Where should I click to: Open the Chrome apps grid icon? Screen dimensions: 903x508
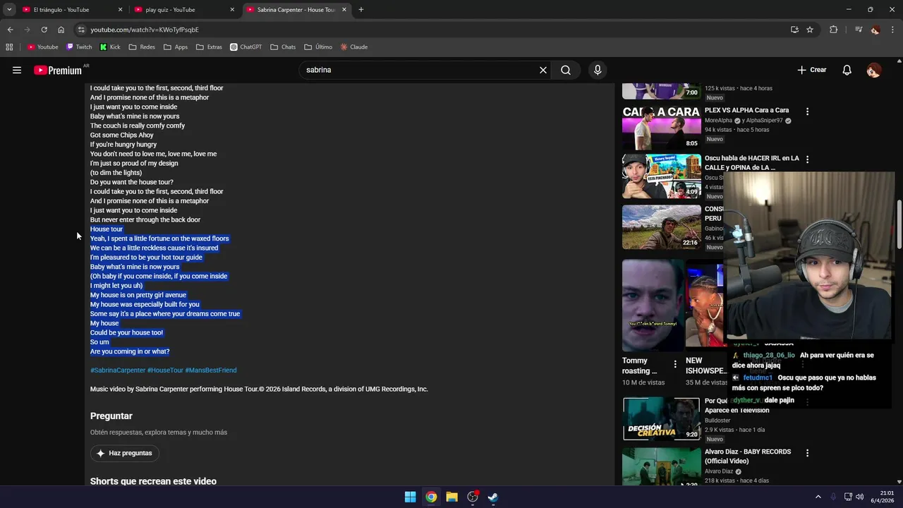(9, 47)
